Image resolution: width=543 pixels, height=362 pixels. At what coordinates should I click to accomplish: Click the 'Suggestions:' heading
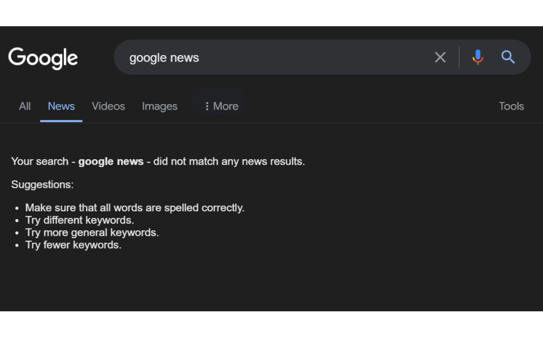pyautogui.click(x=42, y=185)
